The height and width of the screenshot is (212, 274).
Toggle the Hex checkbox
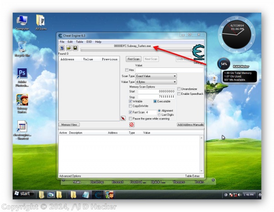(126, 70)
